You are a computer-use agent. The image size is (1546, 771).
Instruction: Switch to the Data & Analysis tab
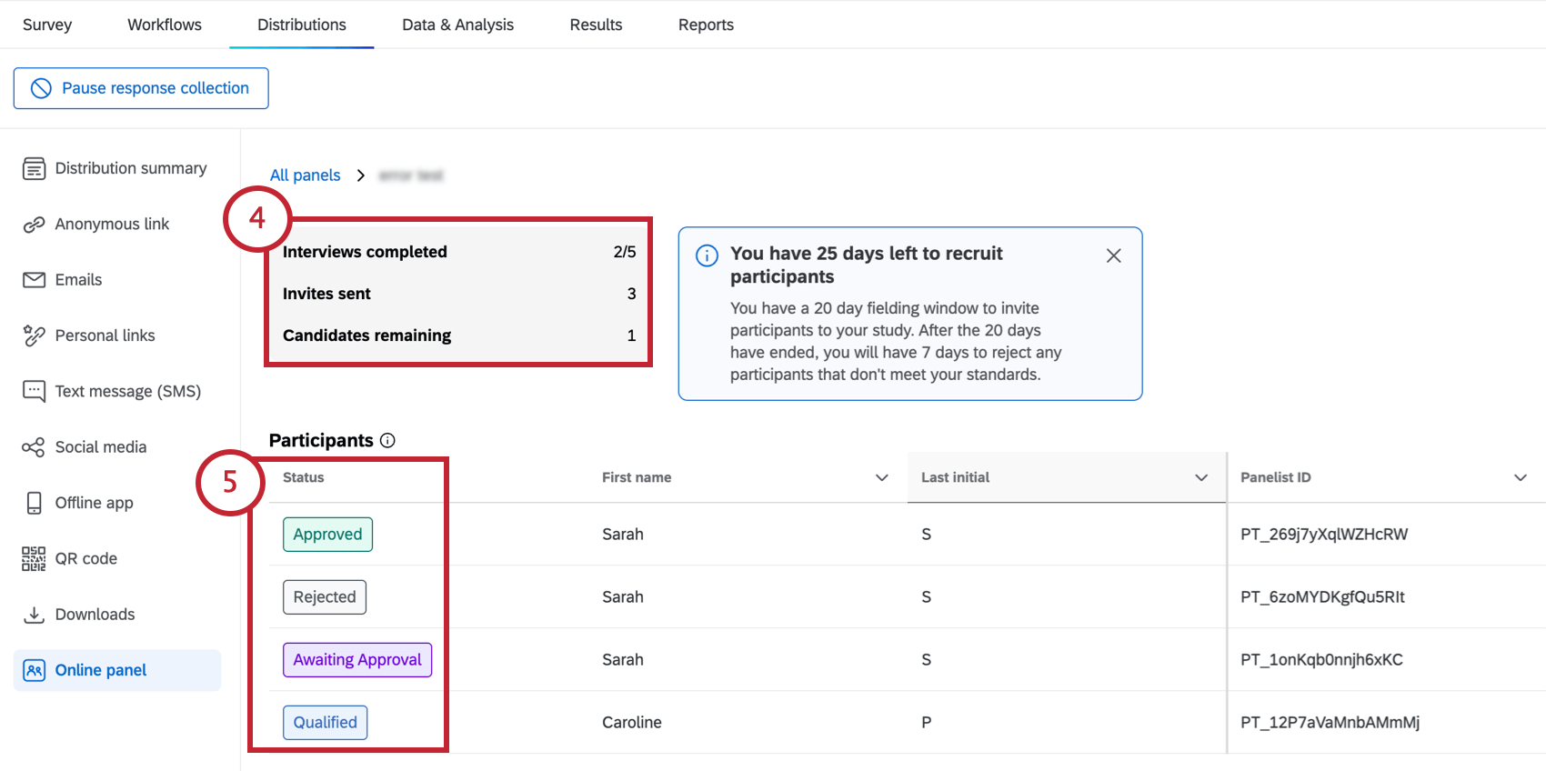[x=457, y=25]
